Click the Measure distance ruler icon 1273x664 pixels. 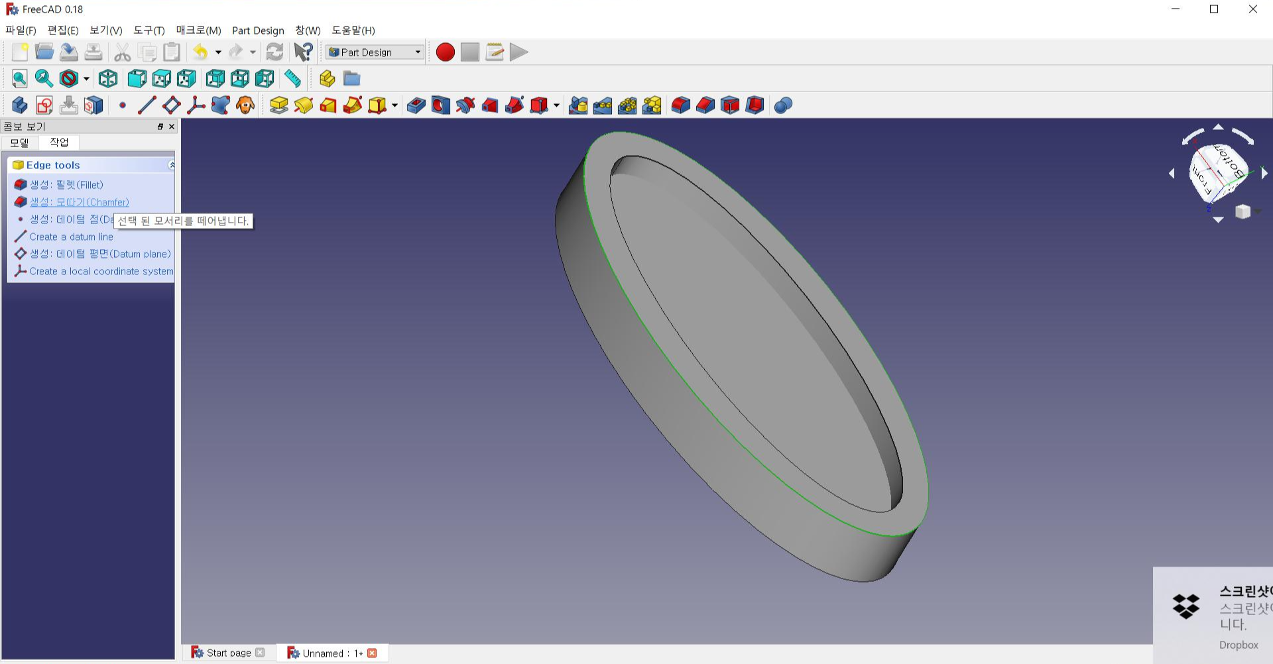(292, 78)
